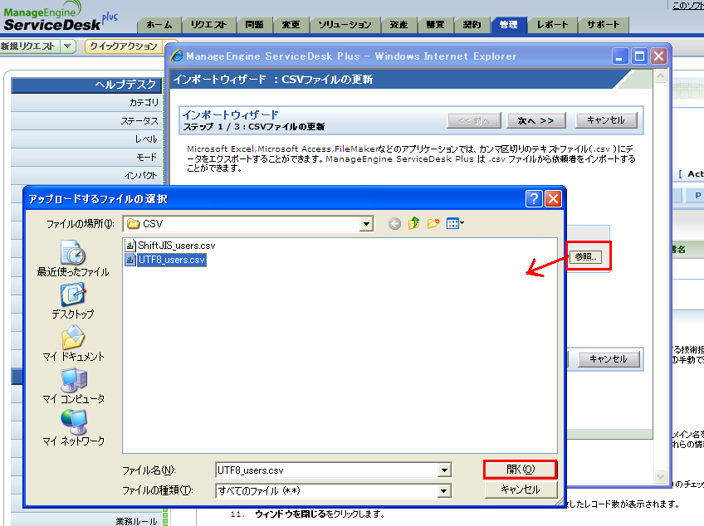This screenshot has width=704, height=526.
Task: Expand the file location (CSV) dropdown
Action: pos(366,224)
